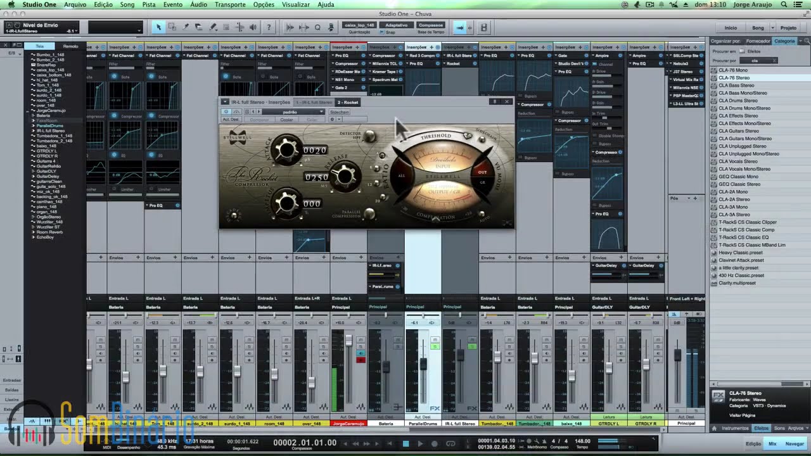
Task: Select the Arrow tool in the toolbar
Action: [x=158, y=27]
